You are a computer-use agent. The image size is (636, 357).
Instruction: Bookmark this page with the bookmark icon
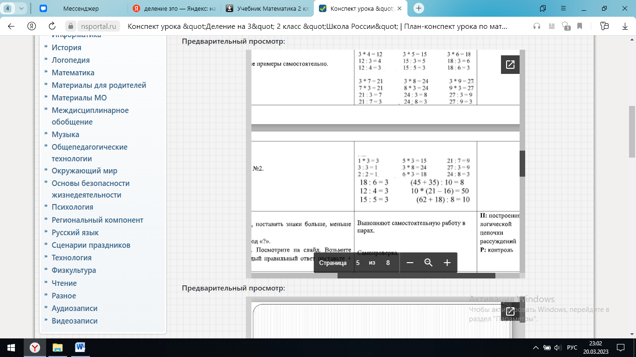[580, 26]
